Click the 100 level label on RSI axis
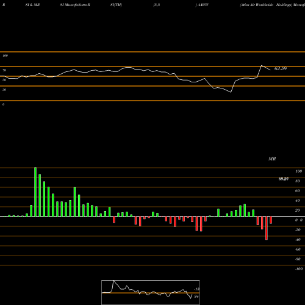 [x=5, y=56]
